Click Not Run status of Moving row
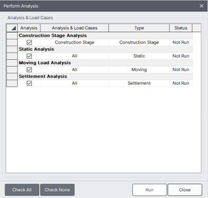Image resolution: width=208 pixels, height=198 pixels. [x=181, y=70]
